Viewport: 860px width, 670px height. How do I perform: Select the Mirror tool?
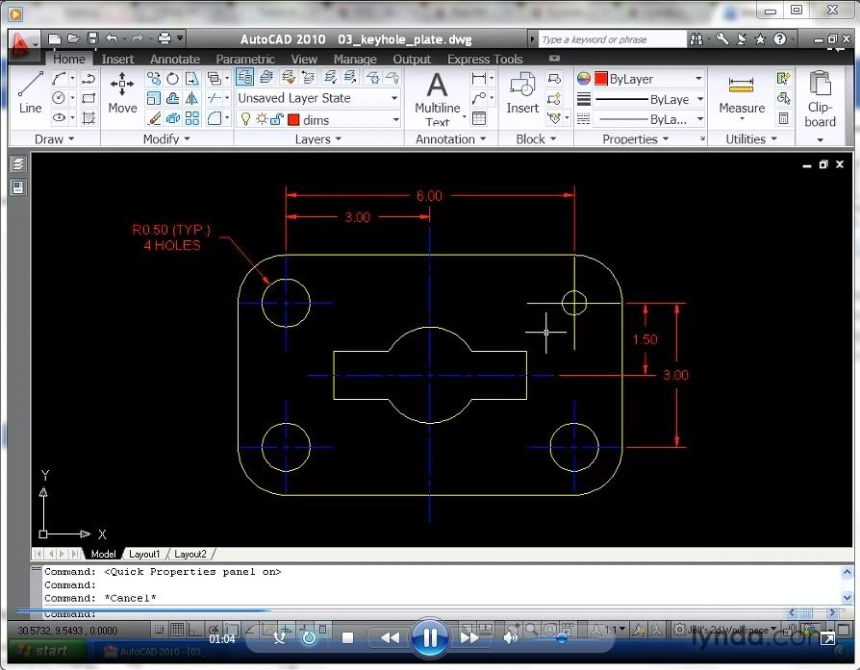(192, 98)
